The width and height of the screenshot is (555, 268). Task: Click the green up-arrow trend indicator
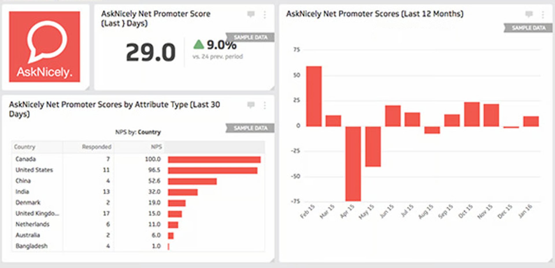[199, 45]
